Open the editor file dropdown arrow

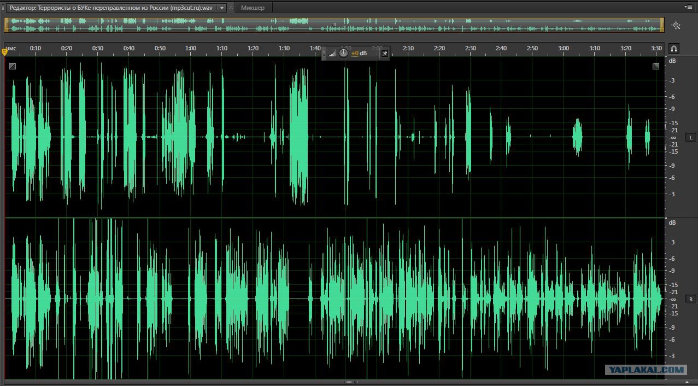pos(221,8)
